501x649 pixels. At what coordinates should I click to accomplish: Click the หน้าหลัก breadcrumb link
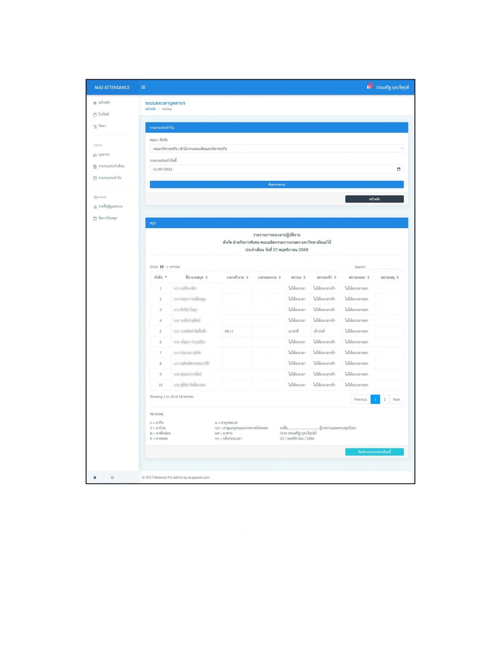(x=151, y=109)
